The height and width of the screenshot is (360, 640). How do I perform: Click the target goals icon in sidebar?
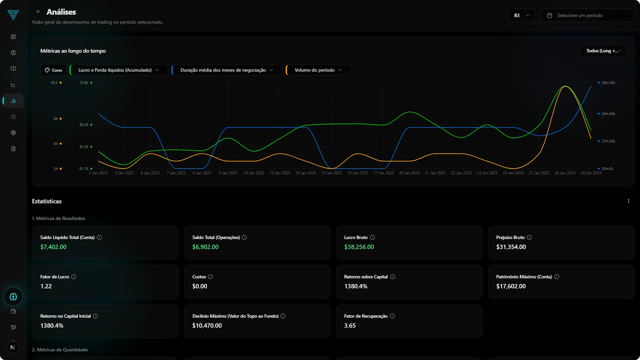point(13,133)
